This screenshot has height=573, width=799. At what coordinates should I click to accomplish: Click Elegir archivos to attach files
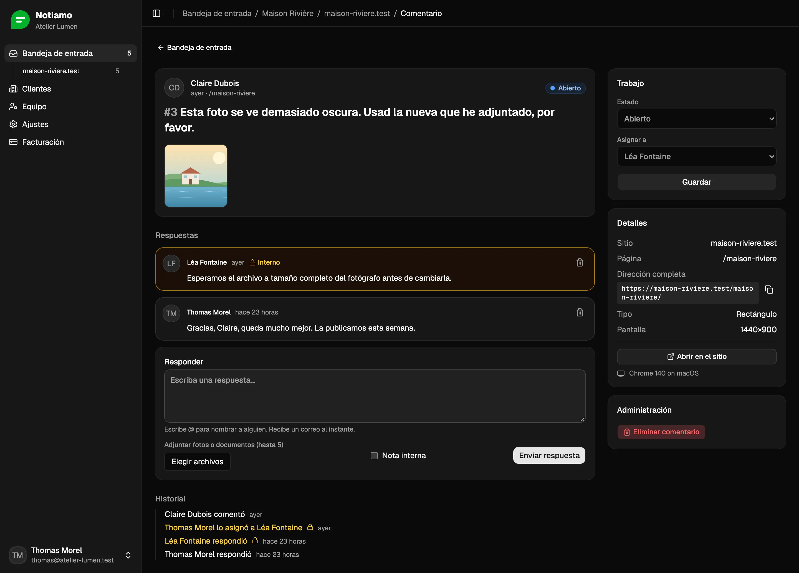click(x=197, y=461)
